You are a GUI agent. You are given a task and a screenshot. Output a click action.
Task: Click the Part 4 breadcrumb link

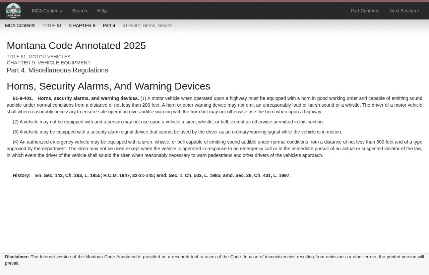[109, 25]
